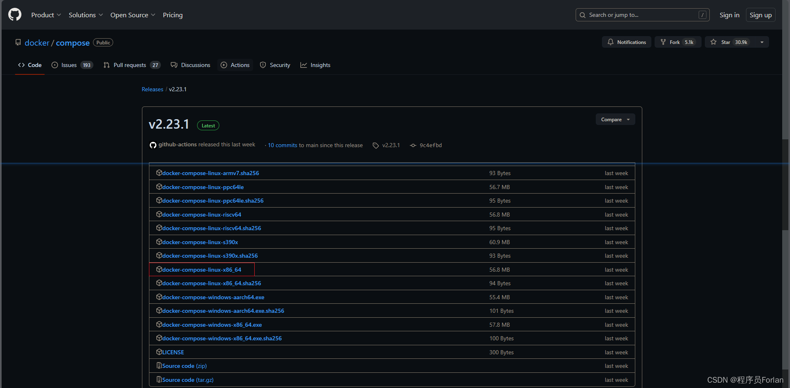Screen dimensions: 790x388
Task: Open the 10 commits link
Action: point(282,145)
